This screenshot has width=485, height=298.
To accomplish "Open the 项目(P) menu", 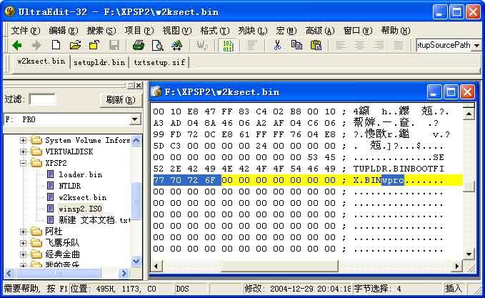I will pos(139,31).
